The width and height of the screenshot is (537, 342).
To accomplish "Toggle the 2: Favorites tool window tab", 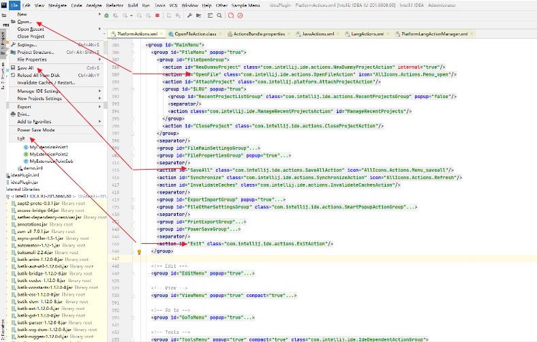I will pyautogui.click(x=3, y=329).
